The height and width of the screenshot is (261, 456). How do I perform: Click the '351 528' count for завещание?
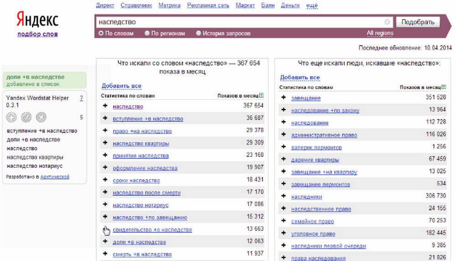435,97
